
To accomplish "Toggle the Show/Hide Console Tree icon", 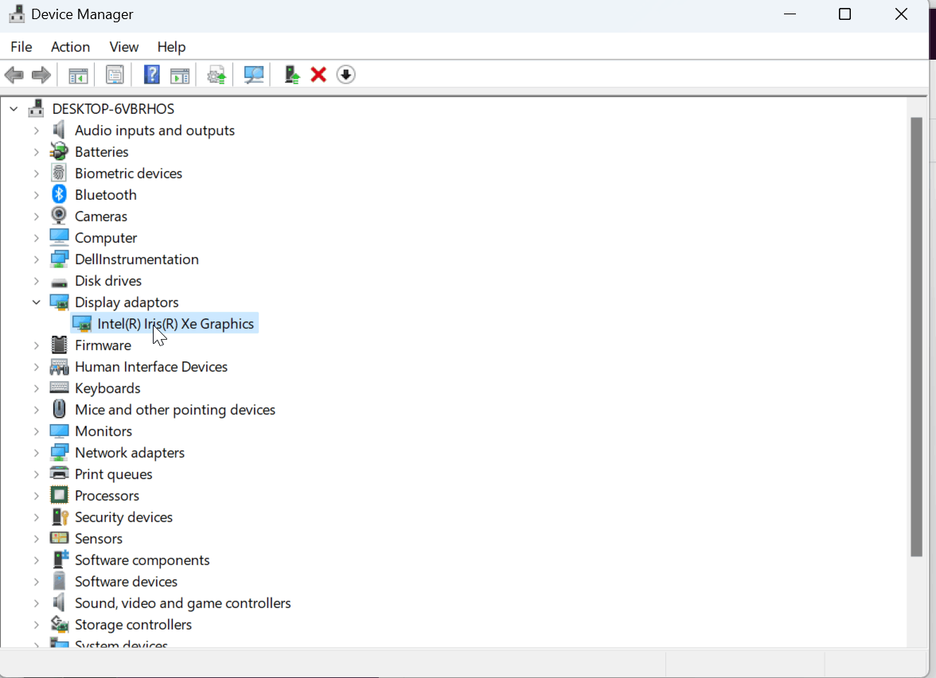I will coord(78,75).
